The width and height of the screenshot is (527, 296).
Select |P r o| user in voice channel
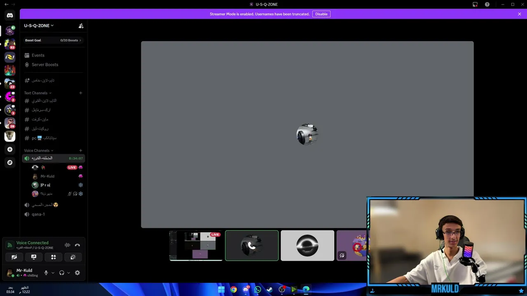tap(57, 185)
